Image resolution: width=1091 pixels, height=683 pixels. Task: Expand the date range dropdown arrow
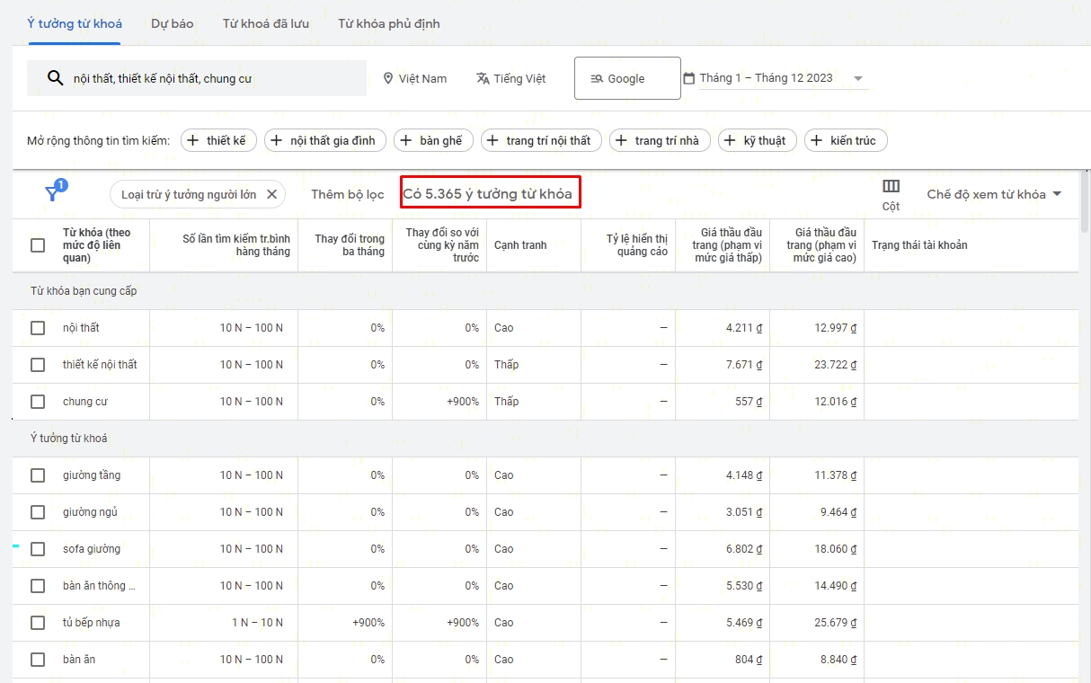[858, 78]
